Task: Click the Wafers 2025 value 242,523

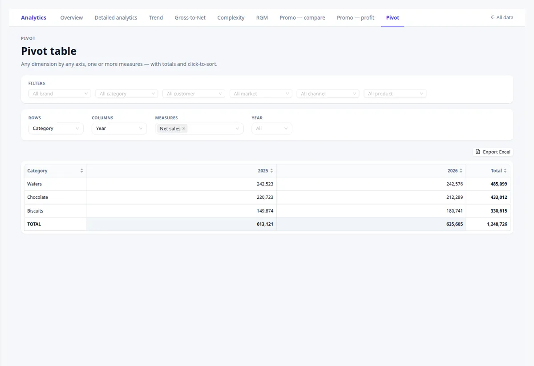Action: click(265, 184)
